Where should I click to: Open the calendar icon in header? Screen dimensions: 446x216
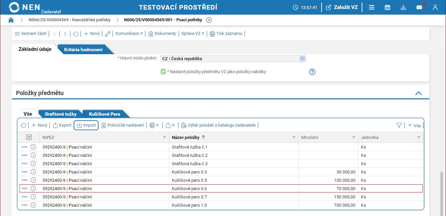[x=387, y=7]
